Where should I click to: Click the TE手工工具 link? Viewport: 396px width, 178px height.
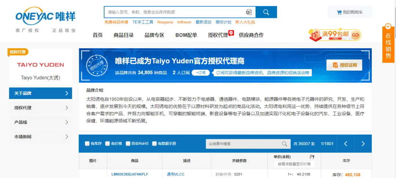[x=143, y=22]
